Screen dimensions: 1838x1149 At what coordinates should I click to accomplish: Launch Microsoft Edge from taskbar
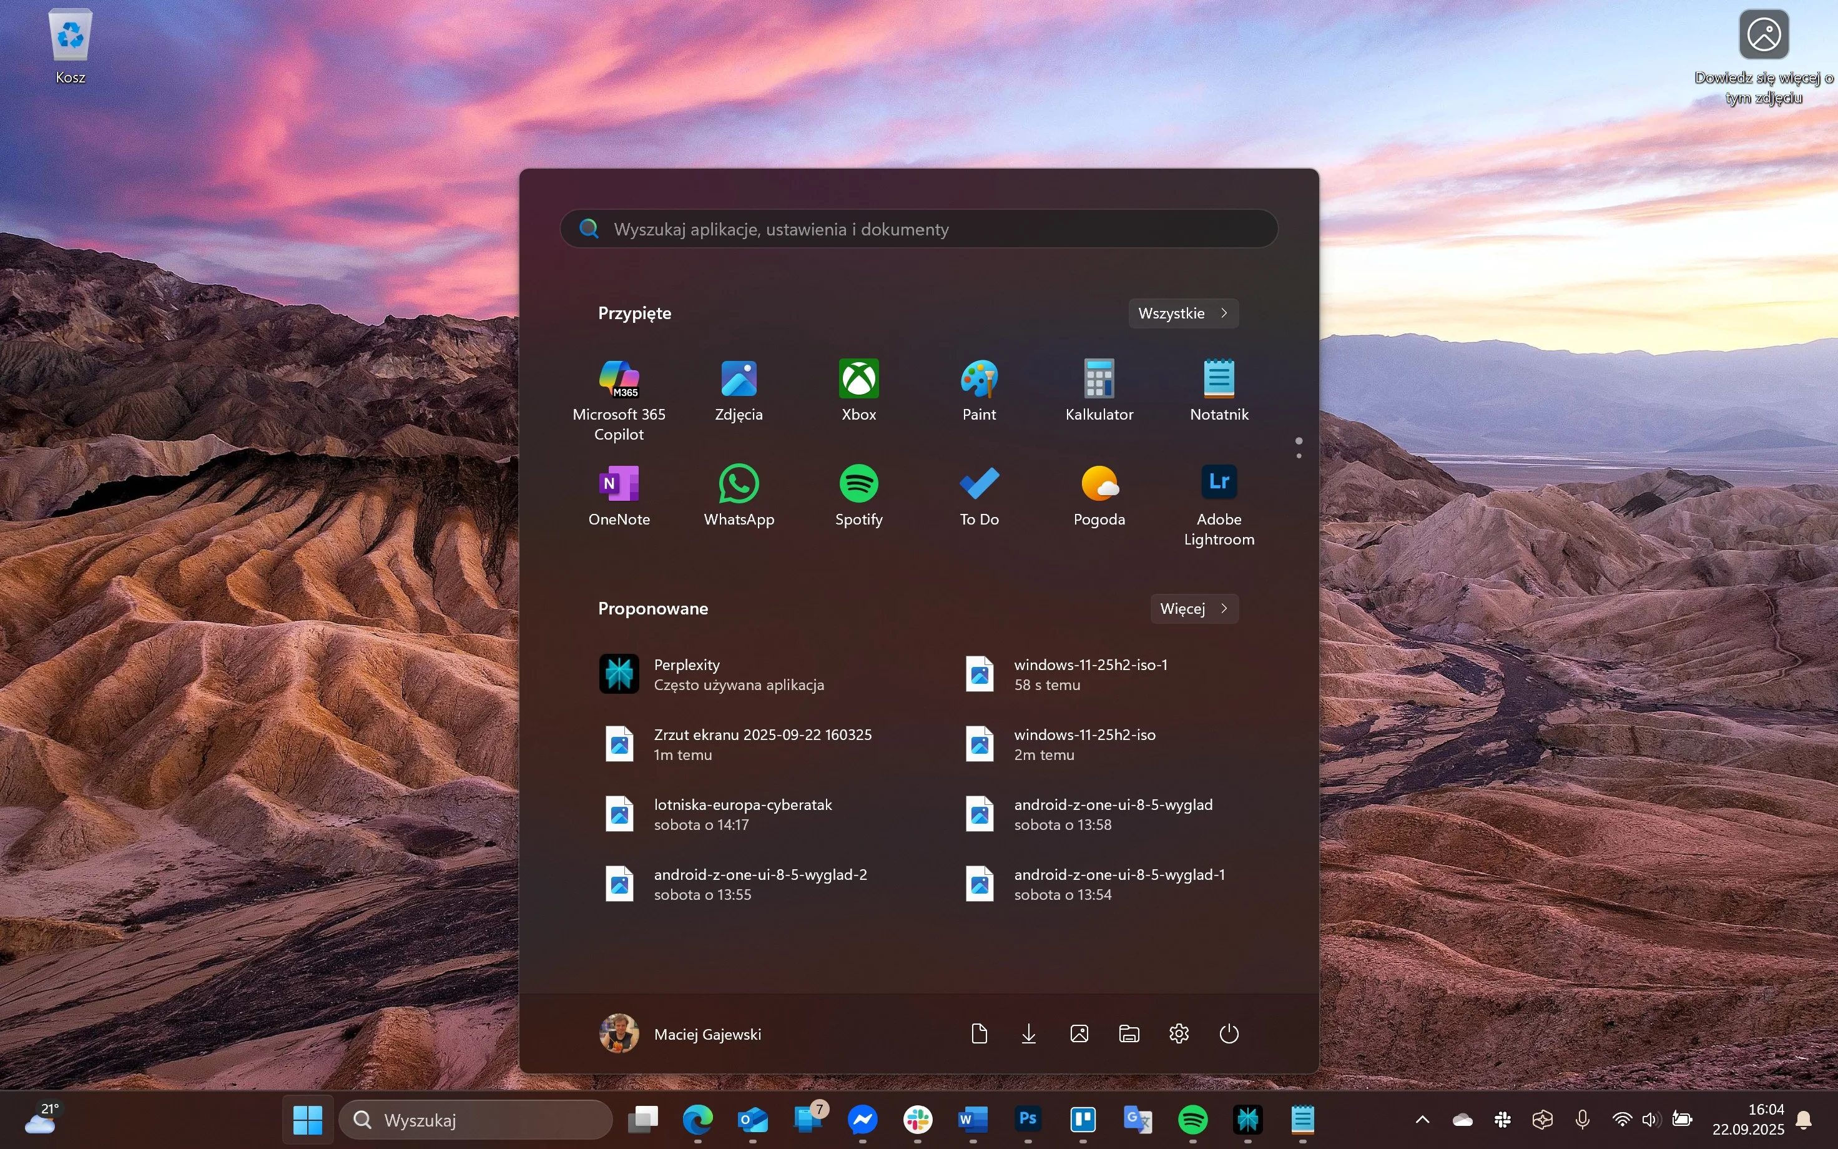(698, 1120)
